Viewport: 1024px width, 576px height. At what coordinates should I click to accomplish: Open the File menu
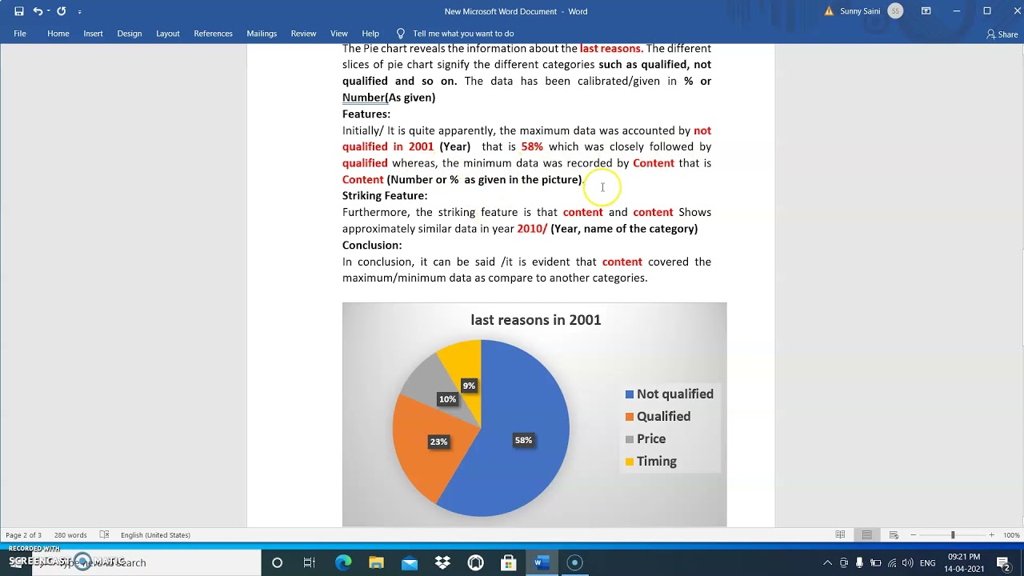pyautogui.click(x=20, y=34)
